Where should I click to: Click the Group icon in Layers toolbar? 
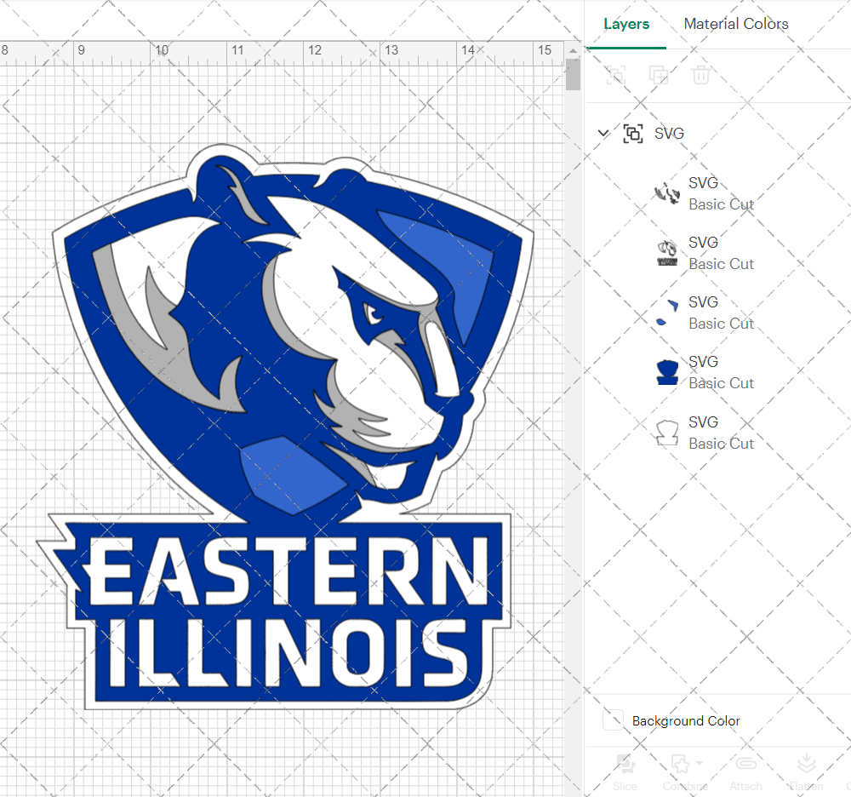[616, 75]
